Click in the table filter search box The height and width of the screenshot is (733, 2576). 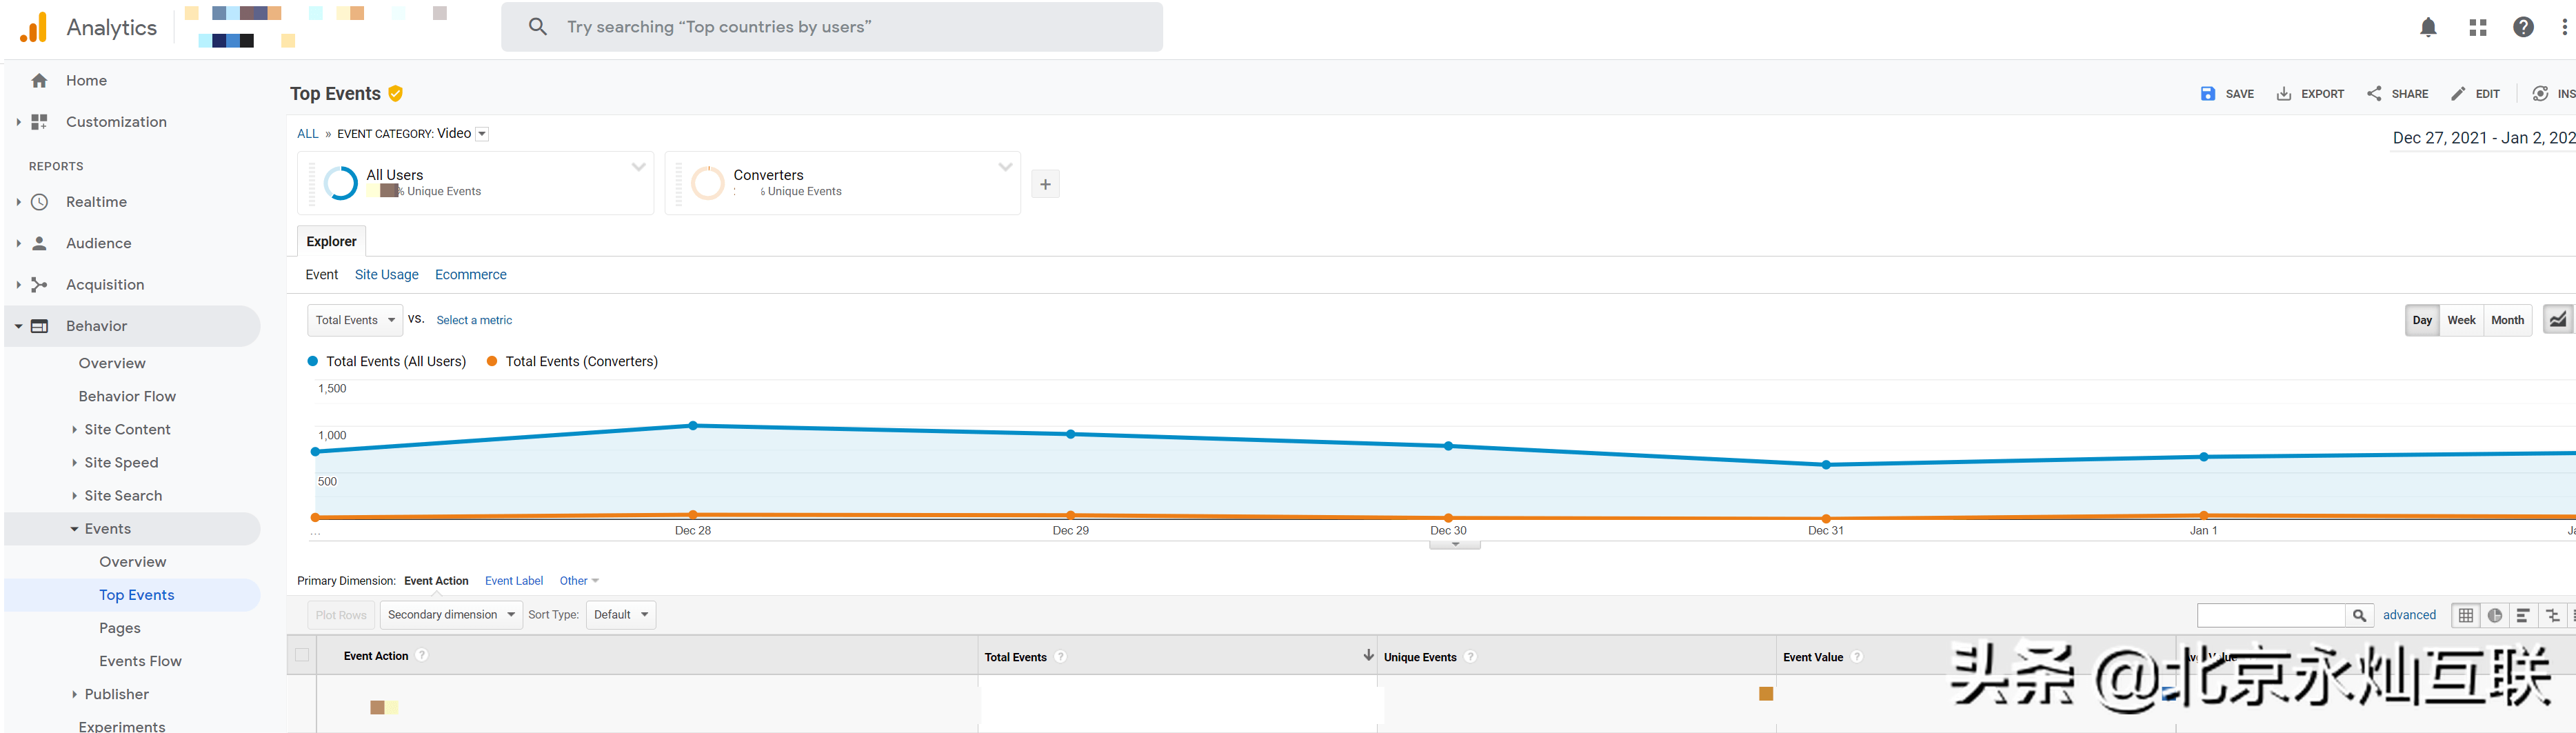[x=2271, y=616]
